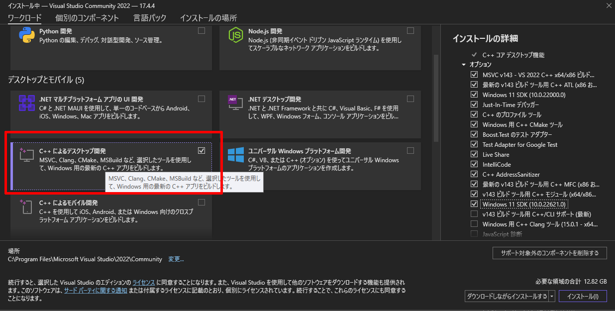This screenshot has width=615, height=311.
Task: Check the ユニバーサル Windows プラットフォーム開発 checkbox
Action: [x=410, y=150]
